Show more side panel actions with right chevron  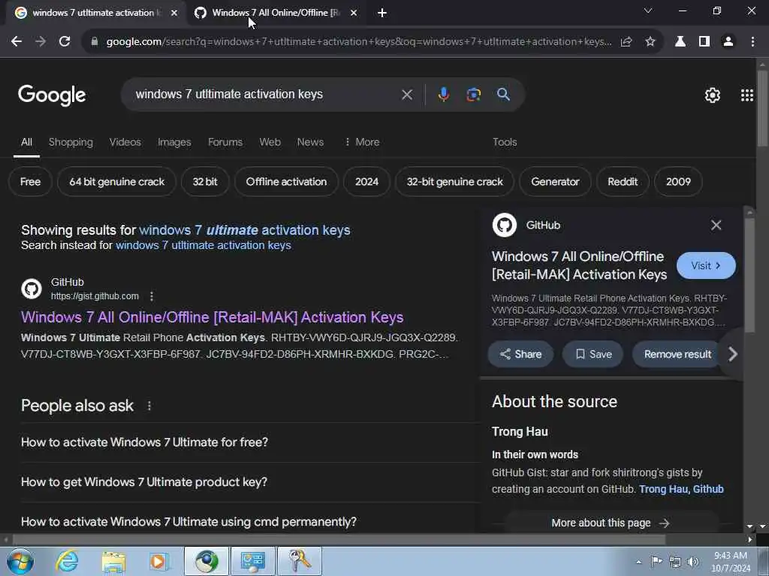pyautogui.click(x=733, y=354)
